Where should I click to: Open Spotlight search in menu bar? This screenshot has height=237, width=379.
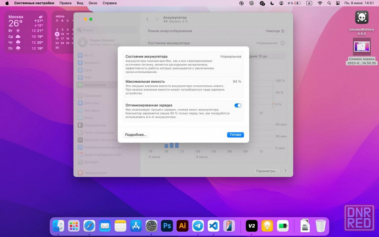click(329, 3)
